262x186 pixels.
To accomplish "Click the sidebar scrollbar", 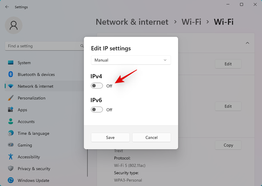I will point(87,163).
